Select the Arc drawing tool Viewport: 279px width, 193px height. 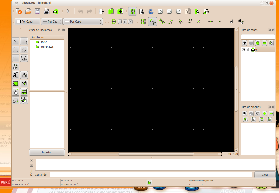click(x=24, y=41)
